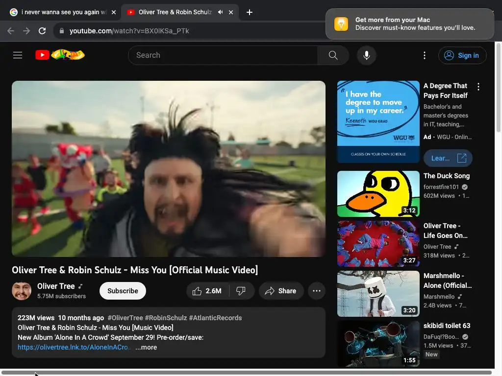Open the YouTube hamburger guide menu
Screen dimensions: 502x376
pos(18,55)
